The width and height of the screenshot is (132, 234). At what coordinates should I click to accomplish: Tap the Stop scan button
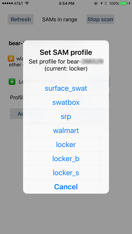tap(100, 19)
